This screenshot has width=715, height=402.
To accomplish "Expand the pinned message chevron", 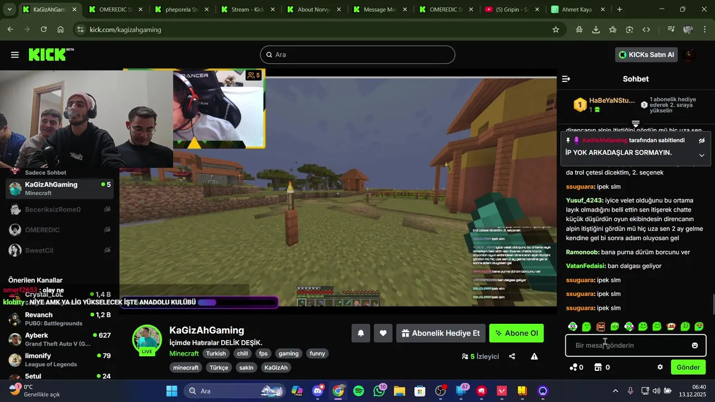I will tap(702, 155).
